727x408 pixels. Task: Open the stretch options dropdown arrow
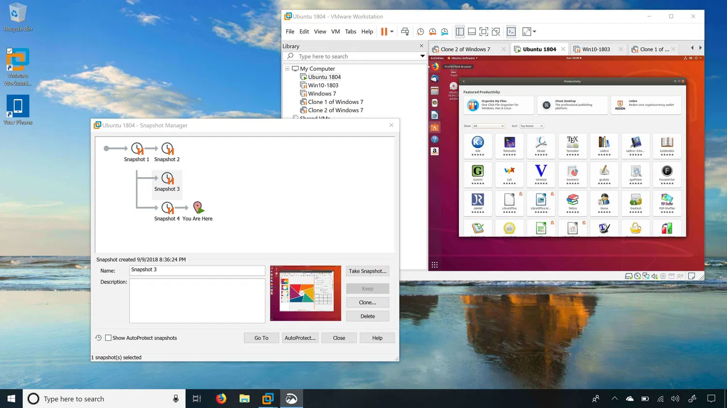pyautogui.click(x=535, y=31)
